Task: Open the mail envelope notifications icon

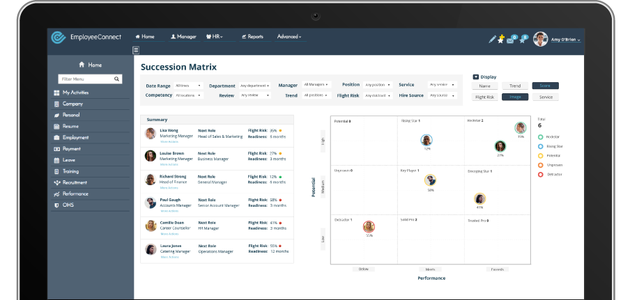Action: tap(511, 40)
